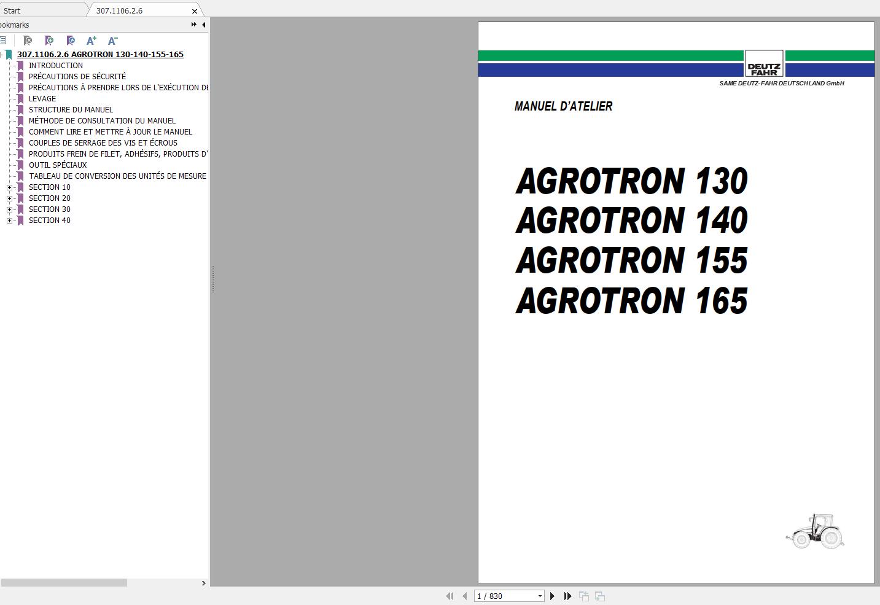Image resolution: width=880 pixels, height=605 pixels.
Task: Increase bookmark text size with A+
Action: tap(92, 41)
